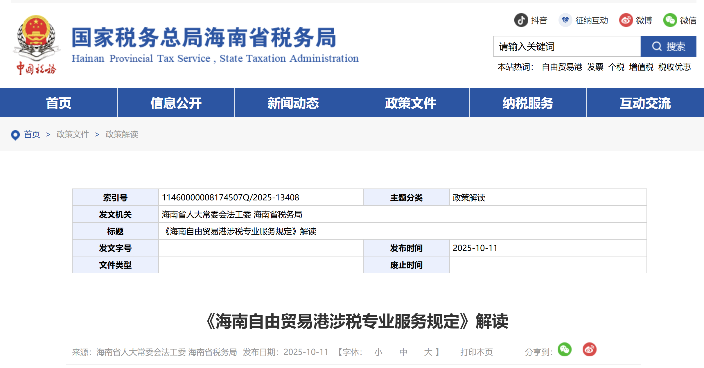Click hot word 税收优惠
This screenshot has height=368, width=704.
(674, 67)
